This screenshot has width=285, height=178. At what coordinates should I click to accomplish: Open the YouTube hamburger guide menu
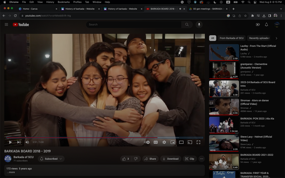pos(6,24)
